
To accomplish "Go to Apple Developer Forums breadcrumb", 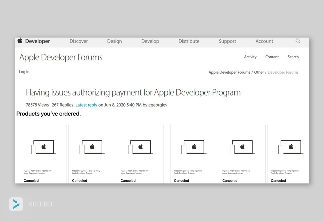I will point(230,72).
